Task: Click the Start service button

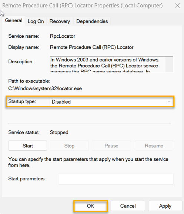Action: click(x=28, y=146)
